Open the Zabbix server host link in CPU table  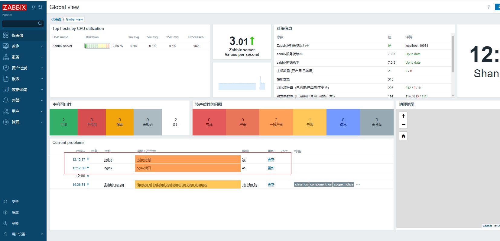coord(62,46)
